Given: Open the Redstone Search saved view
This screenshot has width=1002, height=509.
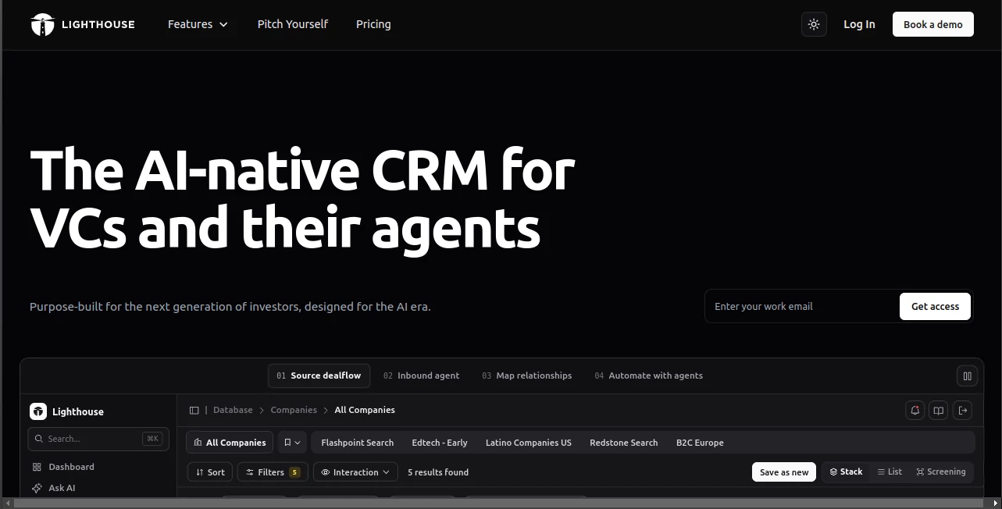Looking at the screenshot, I should [x=624, y=443].
